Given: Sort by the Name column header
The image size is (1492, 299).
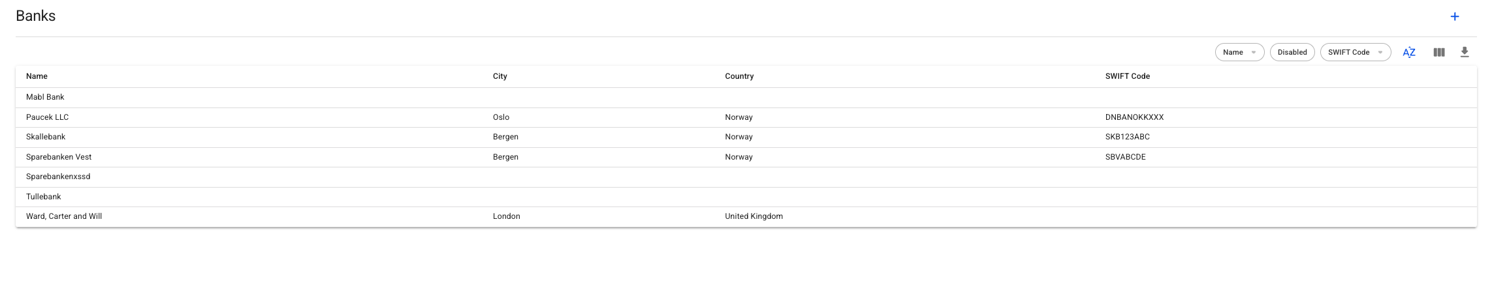Looking at the screenshot, I should (x=37, y=77).
